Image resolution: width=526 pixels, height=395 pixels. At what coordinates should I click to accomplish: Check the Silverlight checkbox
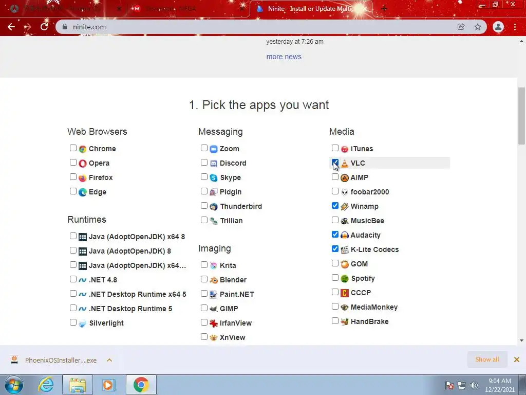(73, 322)
